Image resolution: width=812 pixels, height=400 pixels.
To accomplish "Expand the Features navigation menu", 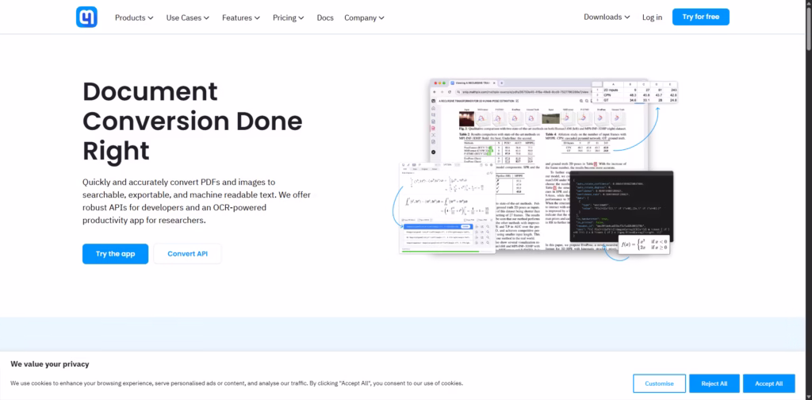I will pos(242,17).
